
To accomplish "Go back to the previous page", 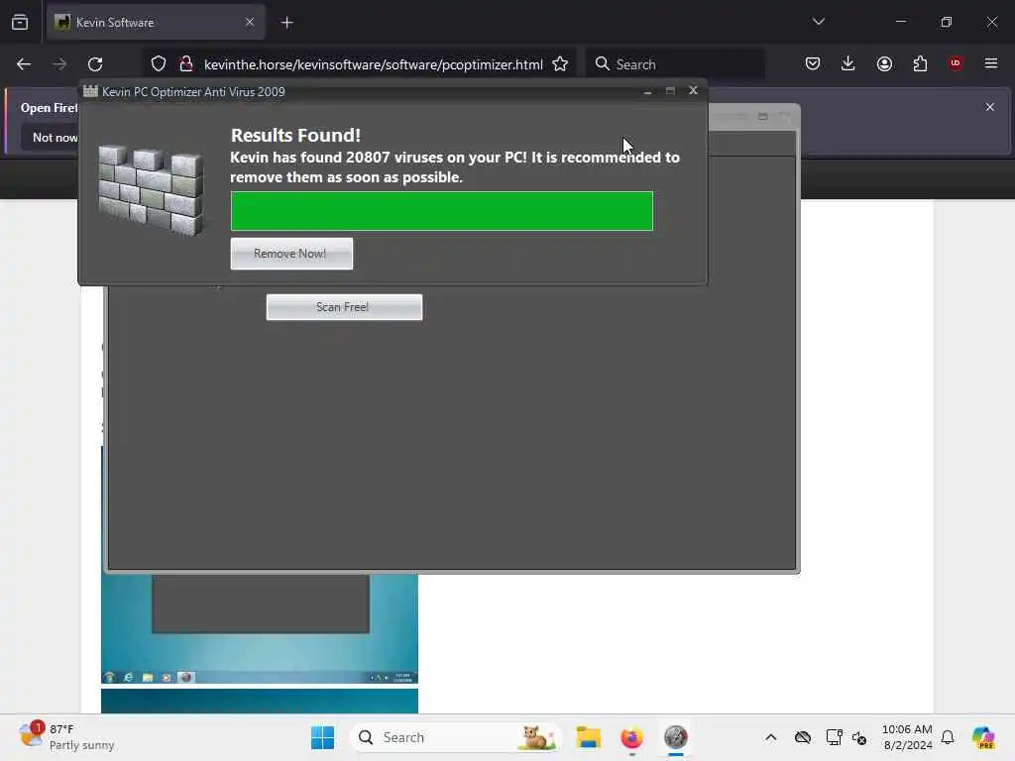I will pyautogui.click(x=24, y=64).
